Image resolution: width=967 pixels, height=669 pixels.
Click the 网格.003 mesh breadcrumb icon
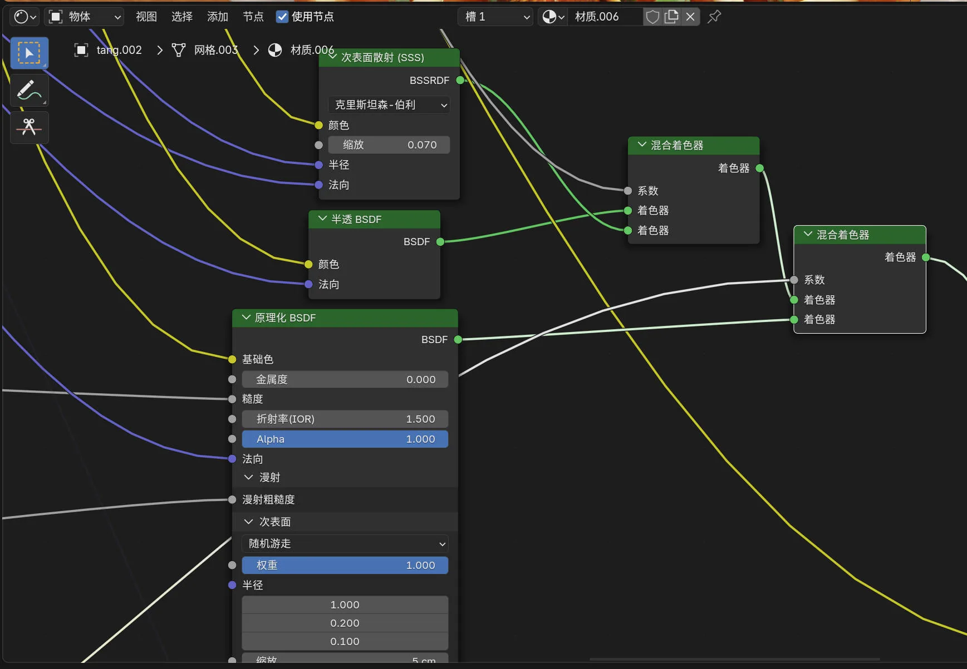(x=179, y=50)
